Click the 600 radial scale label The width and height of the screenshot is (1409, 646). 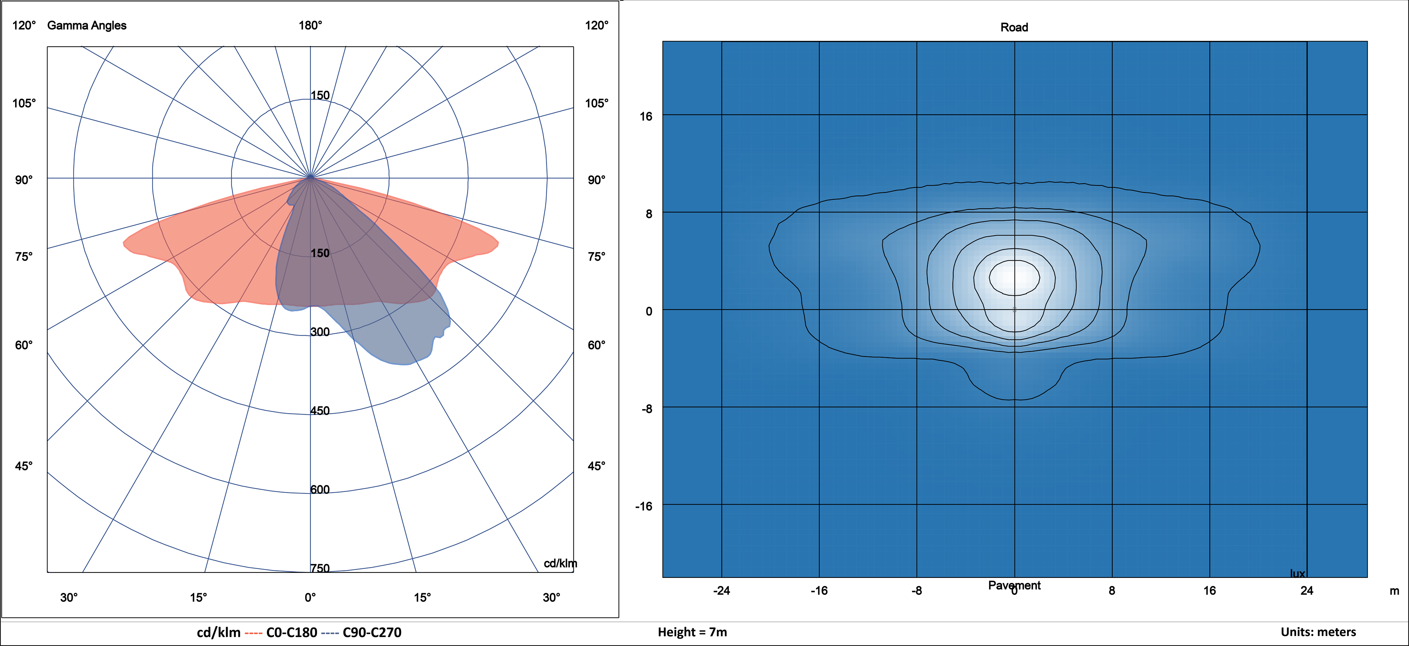tap(320, 489)
